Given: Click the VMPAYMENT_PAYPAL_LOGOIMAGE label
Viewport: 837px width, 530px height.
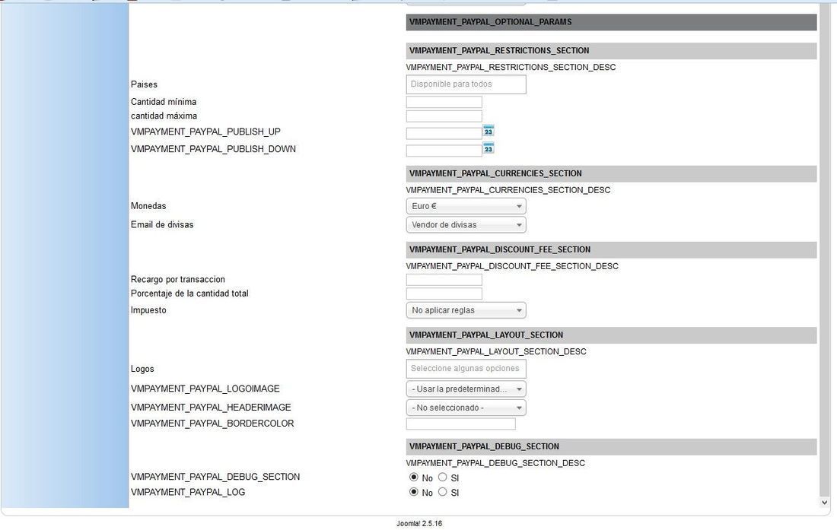Looking at the screenshot, I should pyautogui.click(x=205, y=389).
